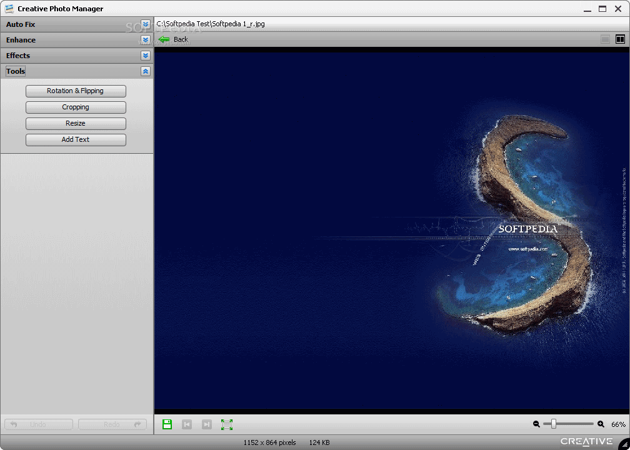
Task: Zoom out with the minus magnifier
Action: pos(536,424)
